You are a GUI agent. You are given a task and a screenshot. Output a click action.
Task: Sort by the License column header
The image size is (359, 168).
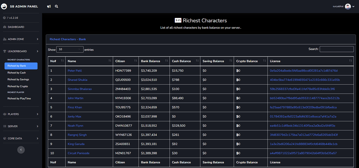pyautogui.click(x=311, y=61)
